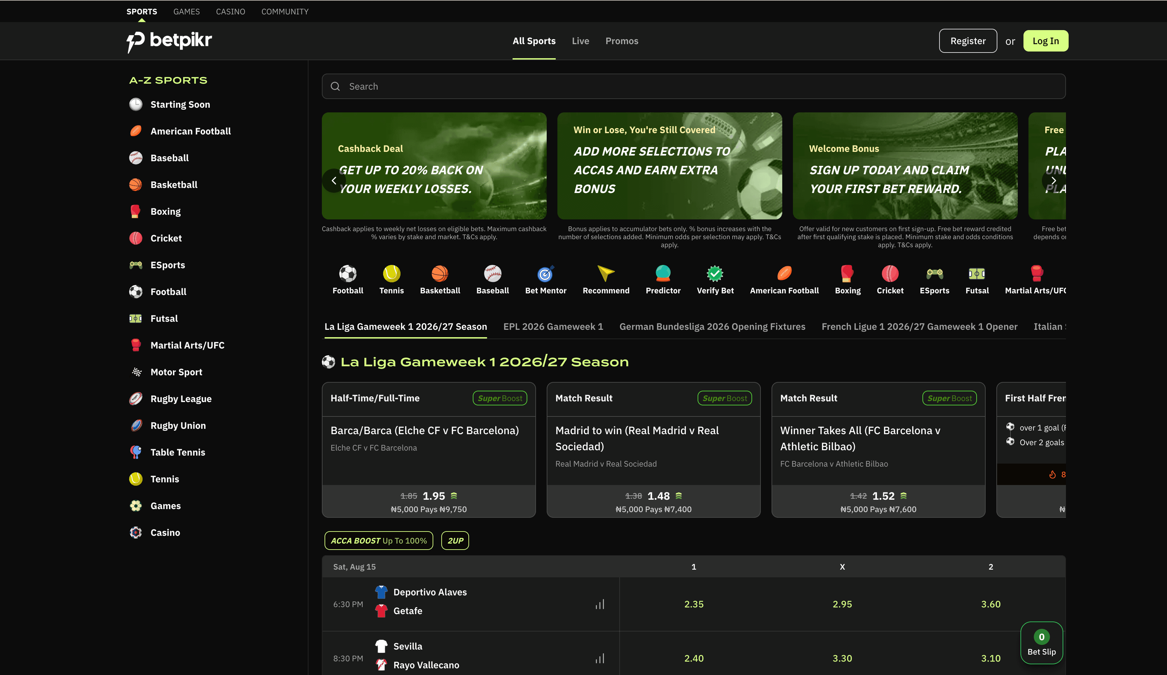Select Football icon in A-Z sidebar

[x=136, y=292]
